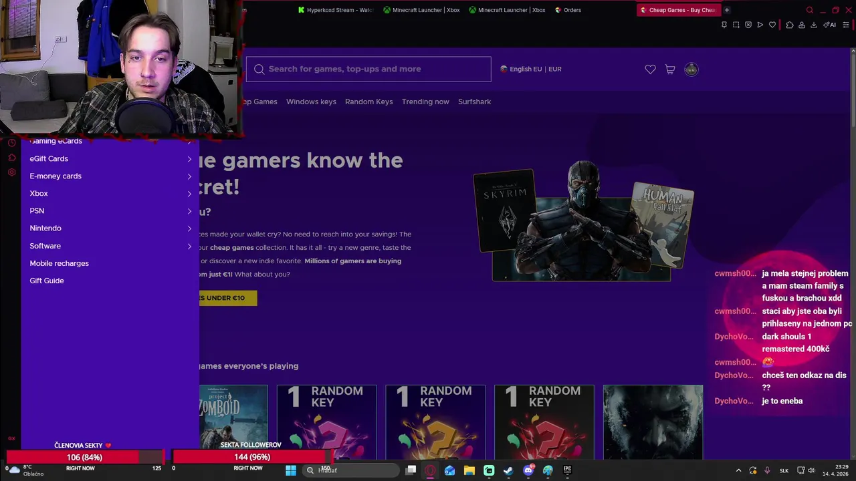
Task: Open the AI assistant button in toolbar
Action: [830, 25]
